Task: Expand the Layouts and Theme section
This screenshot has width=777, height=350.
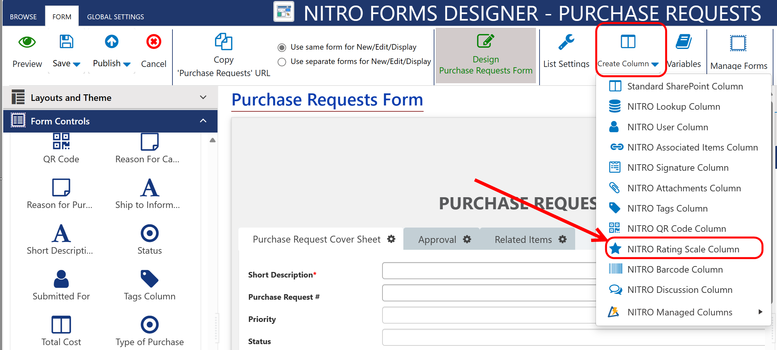Action: pos(110,98)
